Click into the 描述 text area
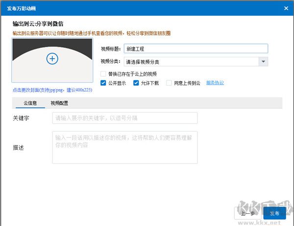The height and width of the screenshot is (226, 294). point(124,147)
